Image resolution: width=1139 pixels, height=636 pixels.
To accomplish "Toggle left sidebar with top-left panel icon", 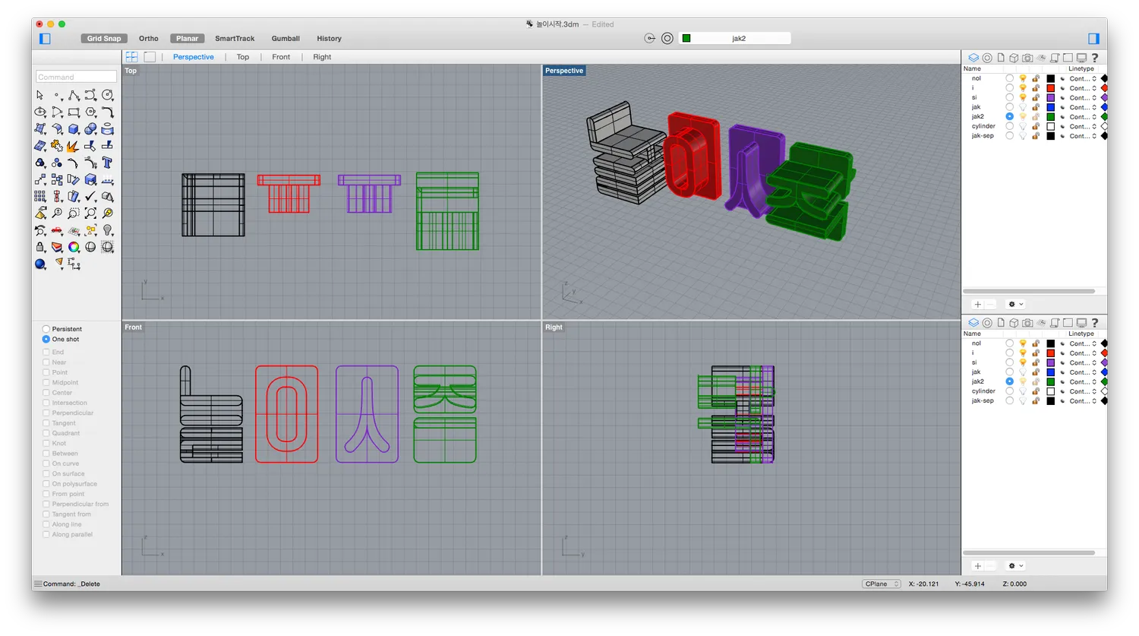I will (45, 38).
